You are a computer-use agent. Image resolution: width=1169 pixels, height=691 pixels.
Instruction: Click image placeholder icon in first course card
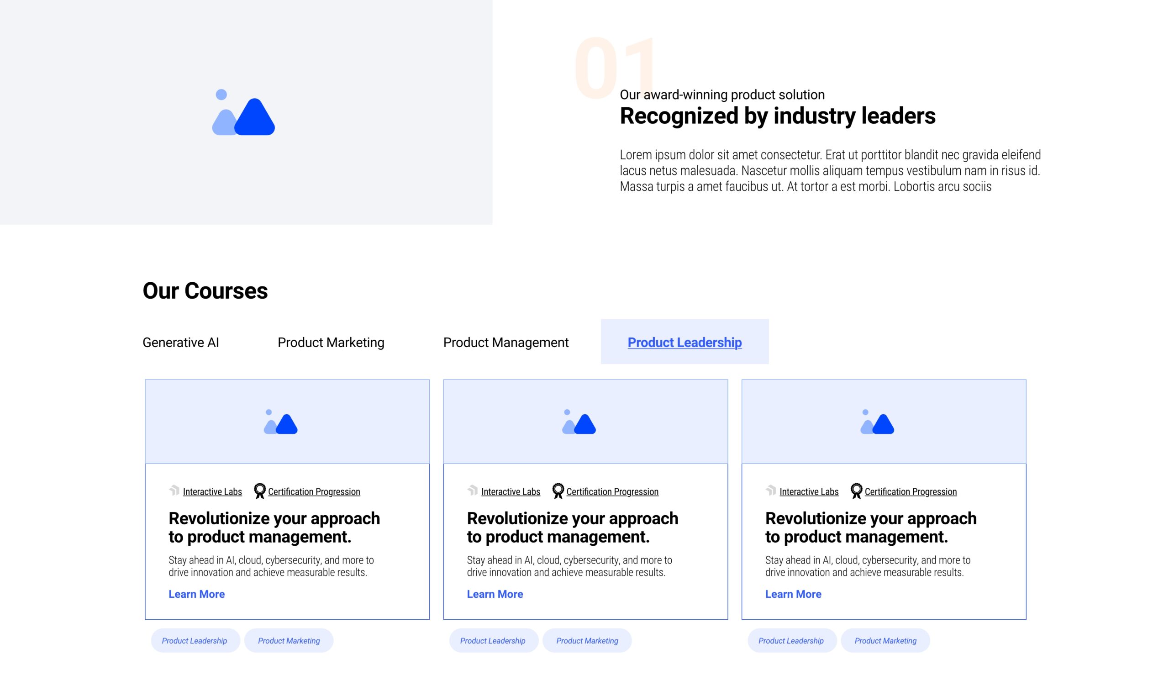point(280,422)
